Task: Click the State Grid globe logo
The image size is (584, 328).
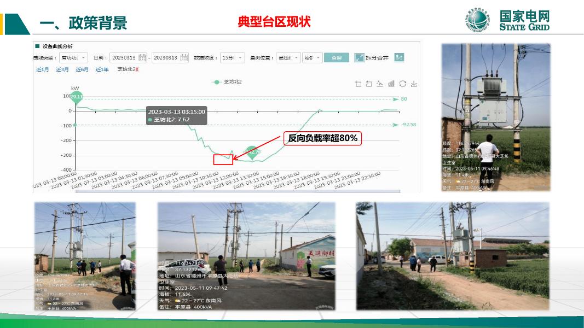Action: pos(477,20)
